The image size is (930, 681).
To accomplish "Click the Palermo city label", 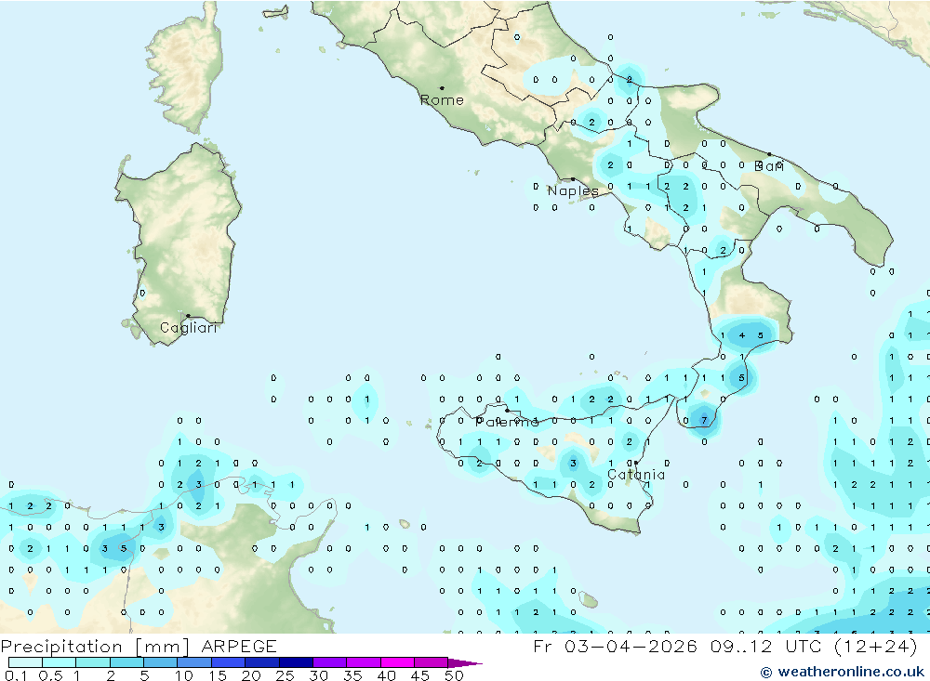I will pos(507,422).
